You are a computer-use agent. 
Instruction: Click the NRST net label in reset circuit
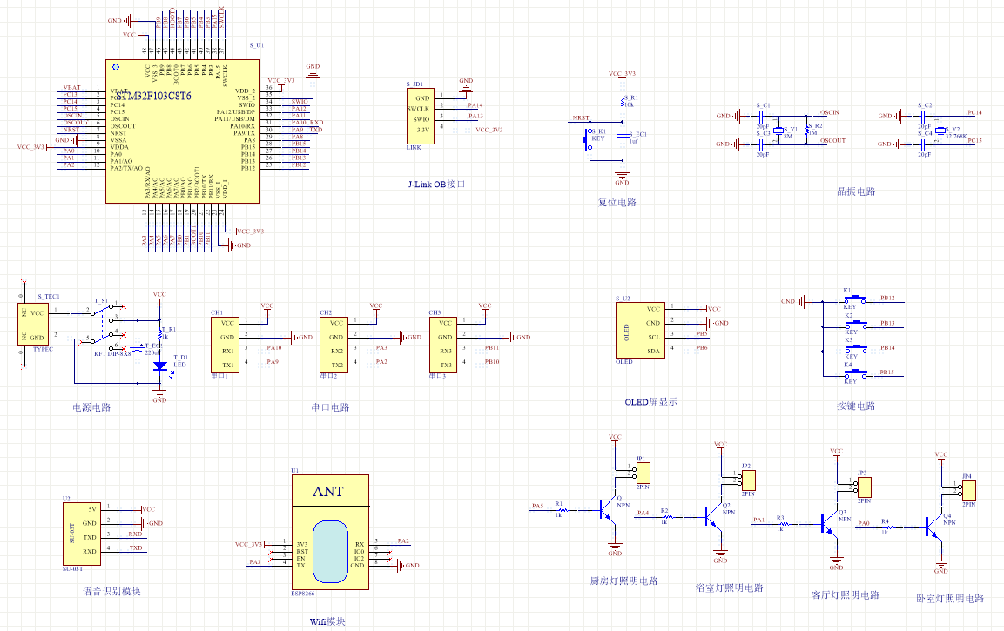(x=581, y=117)
